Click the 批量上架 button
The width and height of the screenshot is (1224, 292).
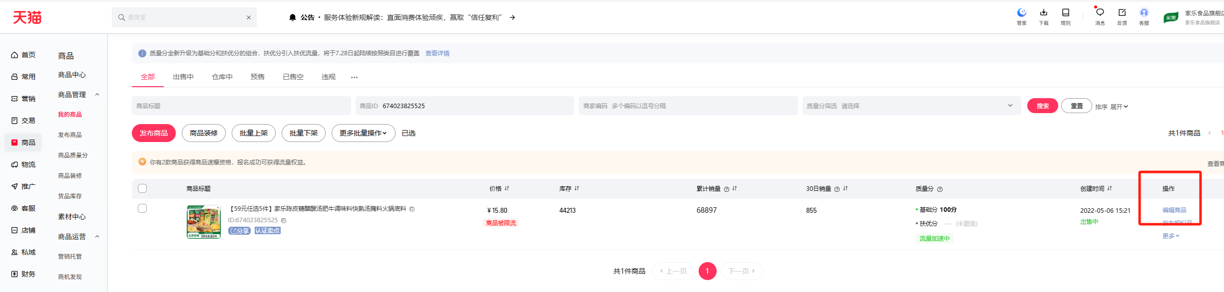(x=254, y=133)
